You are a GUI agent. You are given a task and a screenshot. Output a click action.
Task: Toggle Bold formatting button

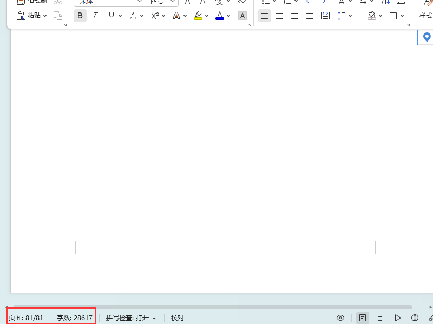(x=80, y=16)
